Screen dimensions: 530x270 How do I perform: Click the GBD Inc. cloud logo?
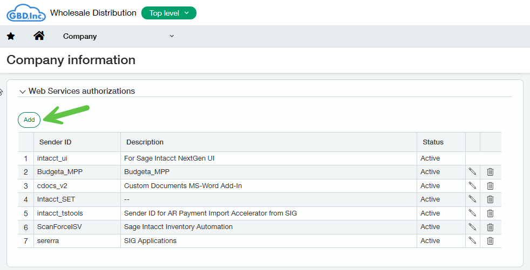click(x=26, y=13)
